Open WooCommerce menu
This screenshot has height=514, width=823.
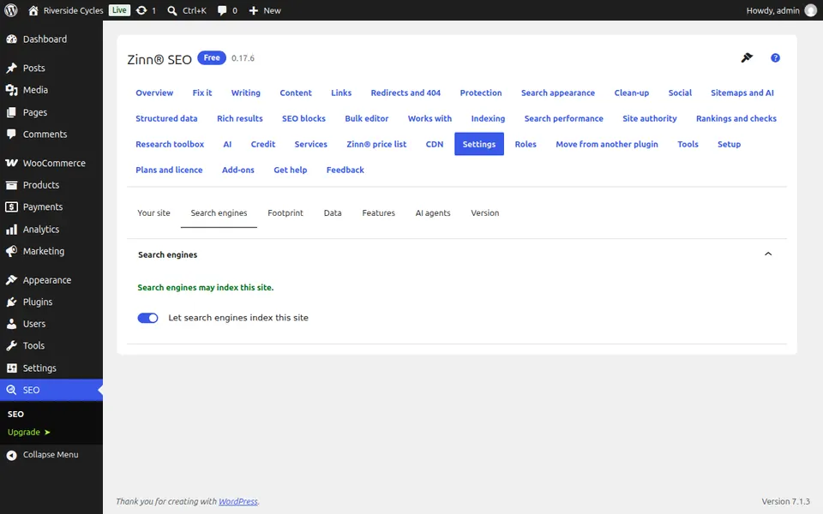click(51, 163)
